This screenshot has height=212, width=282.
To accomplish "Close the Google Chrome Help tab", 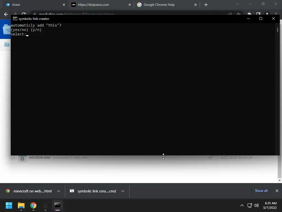I will point(196,5).
